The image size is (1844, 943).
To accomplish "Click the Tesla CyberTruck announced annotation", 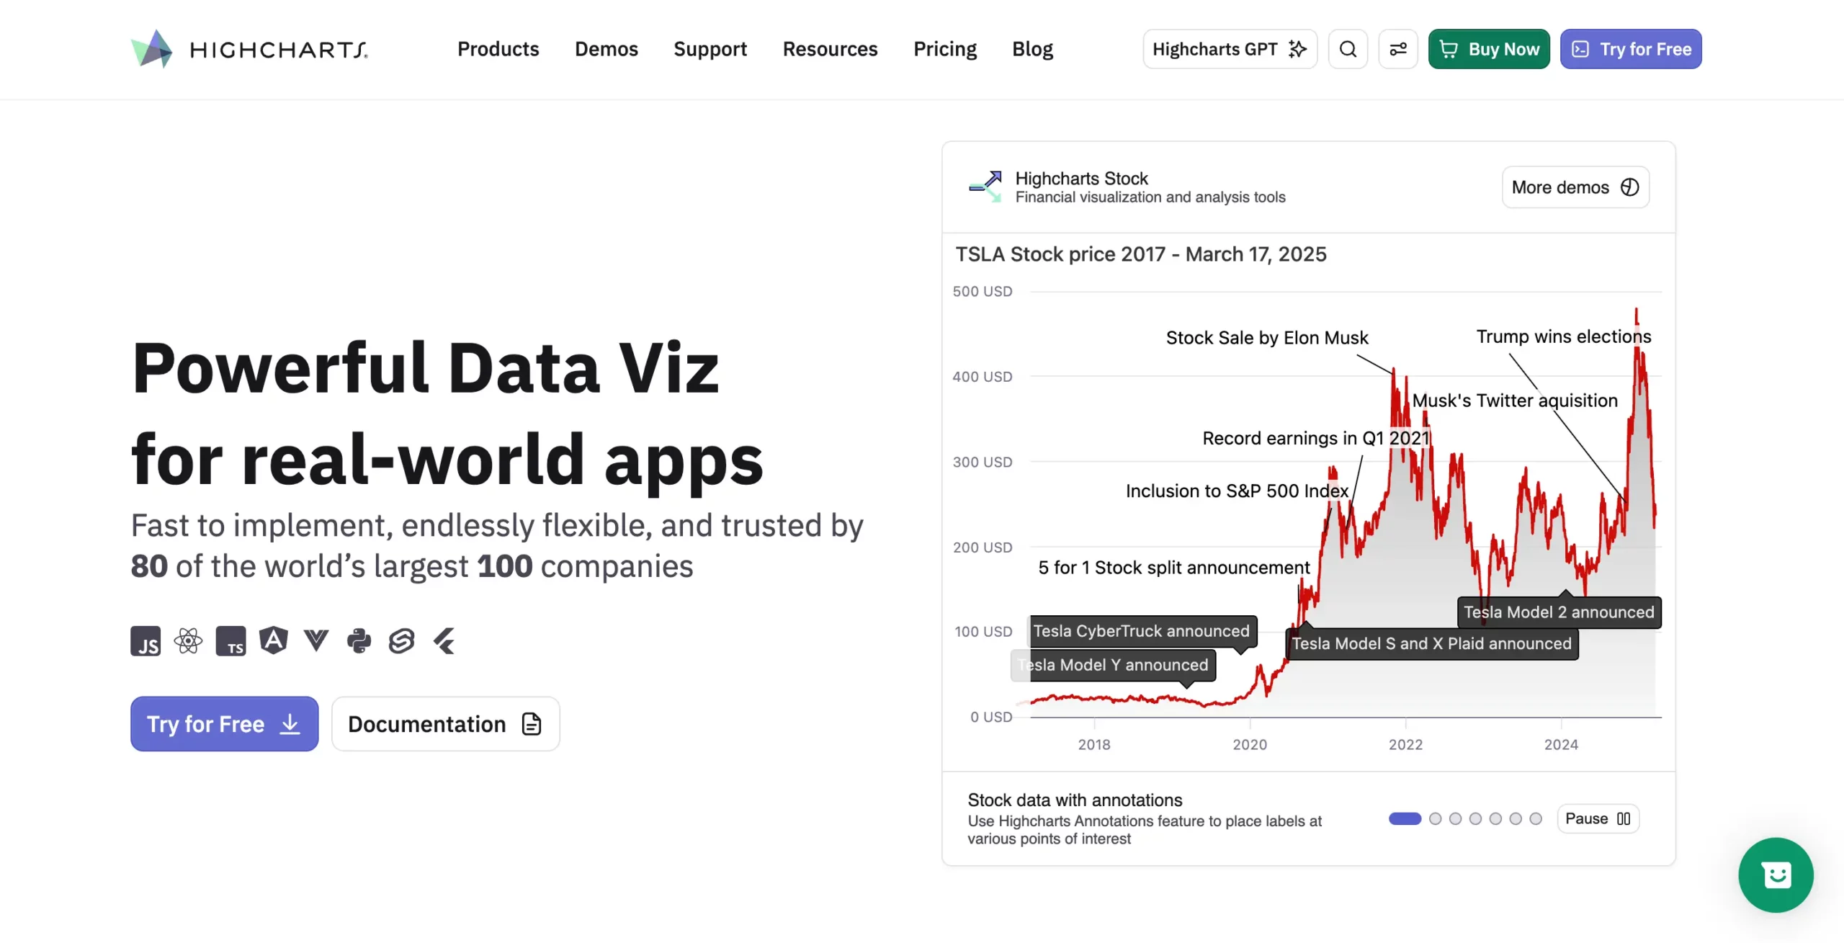I will 1142,631.
